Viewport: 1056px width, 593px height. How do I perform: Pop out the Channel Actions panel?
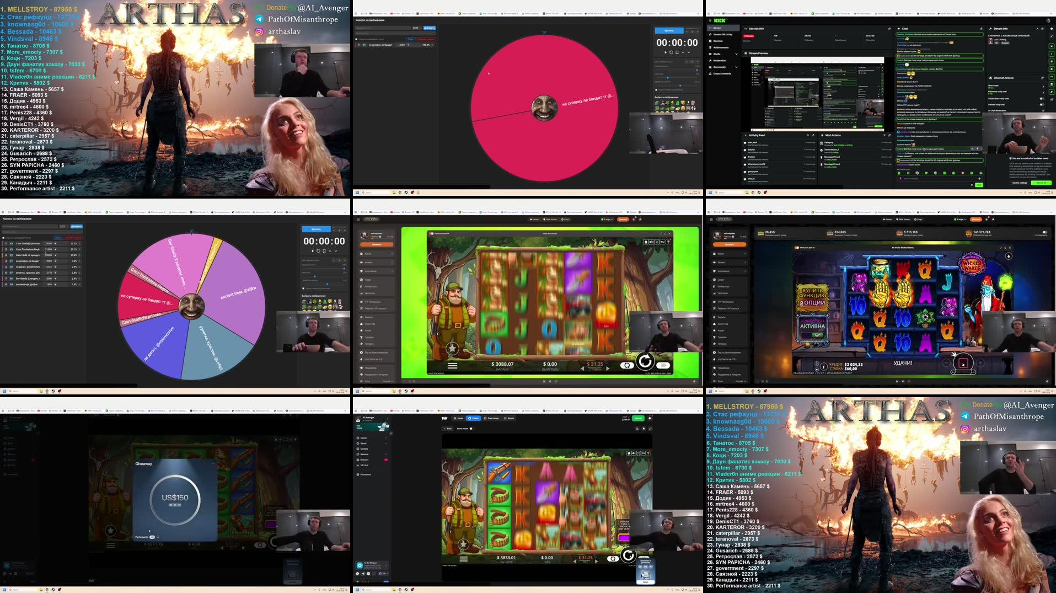(1042, 78)
